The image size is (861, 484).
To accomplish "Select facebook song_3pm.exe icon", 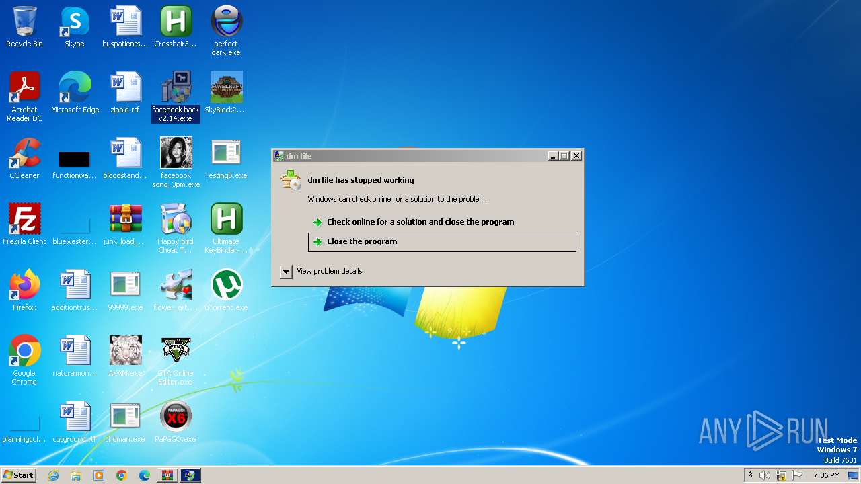I will tap(176, 163).
